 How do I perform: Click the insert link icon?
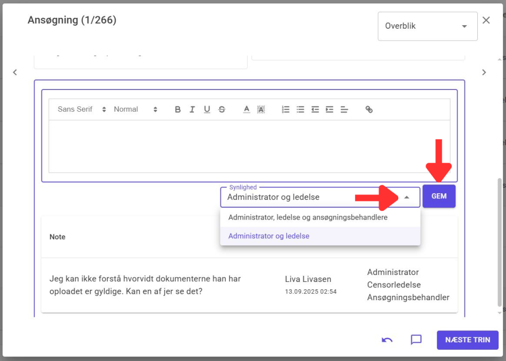369,109
